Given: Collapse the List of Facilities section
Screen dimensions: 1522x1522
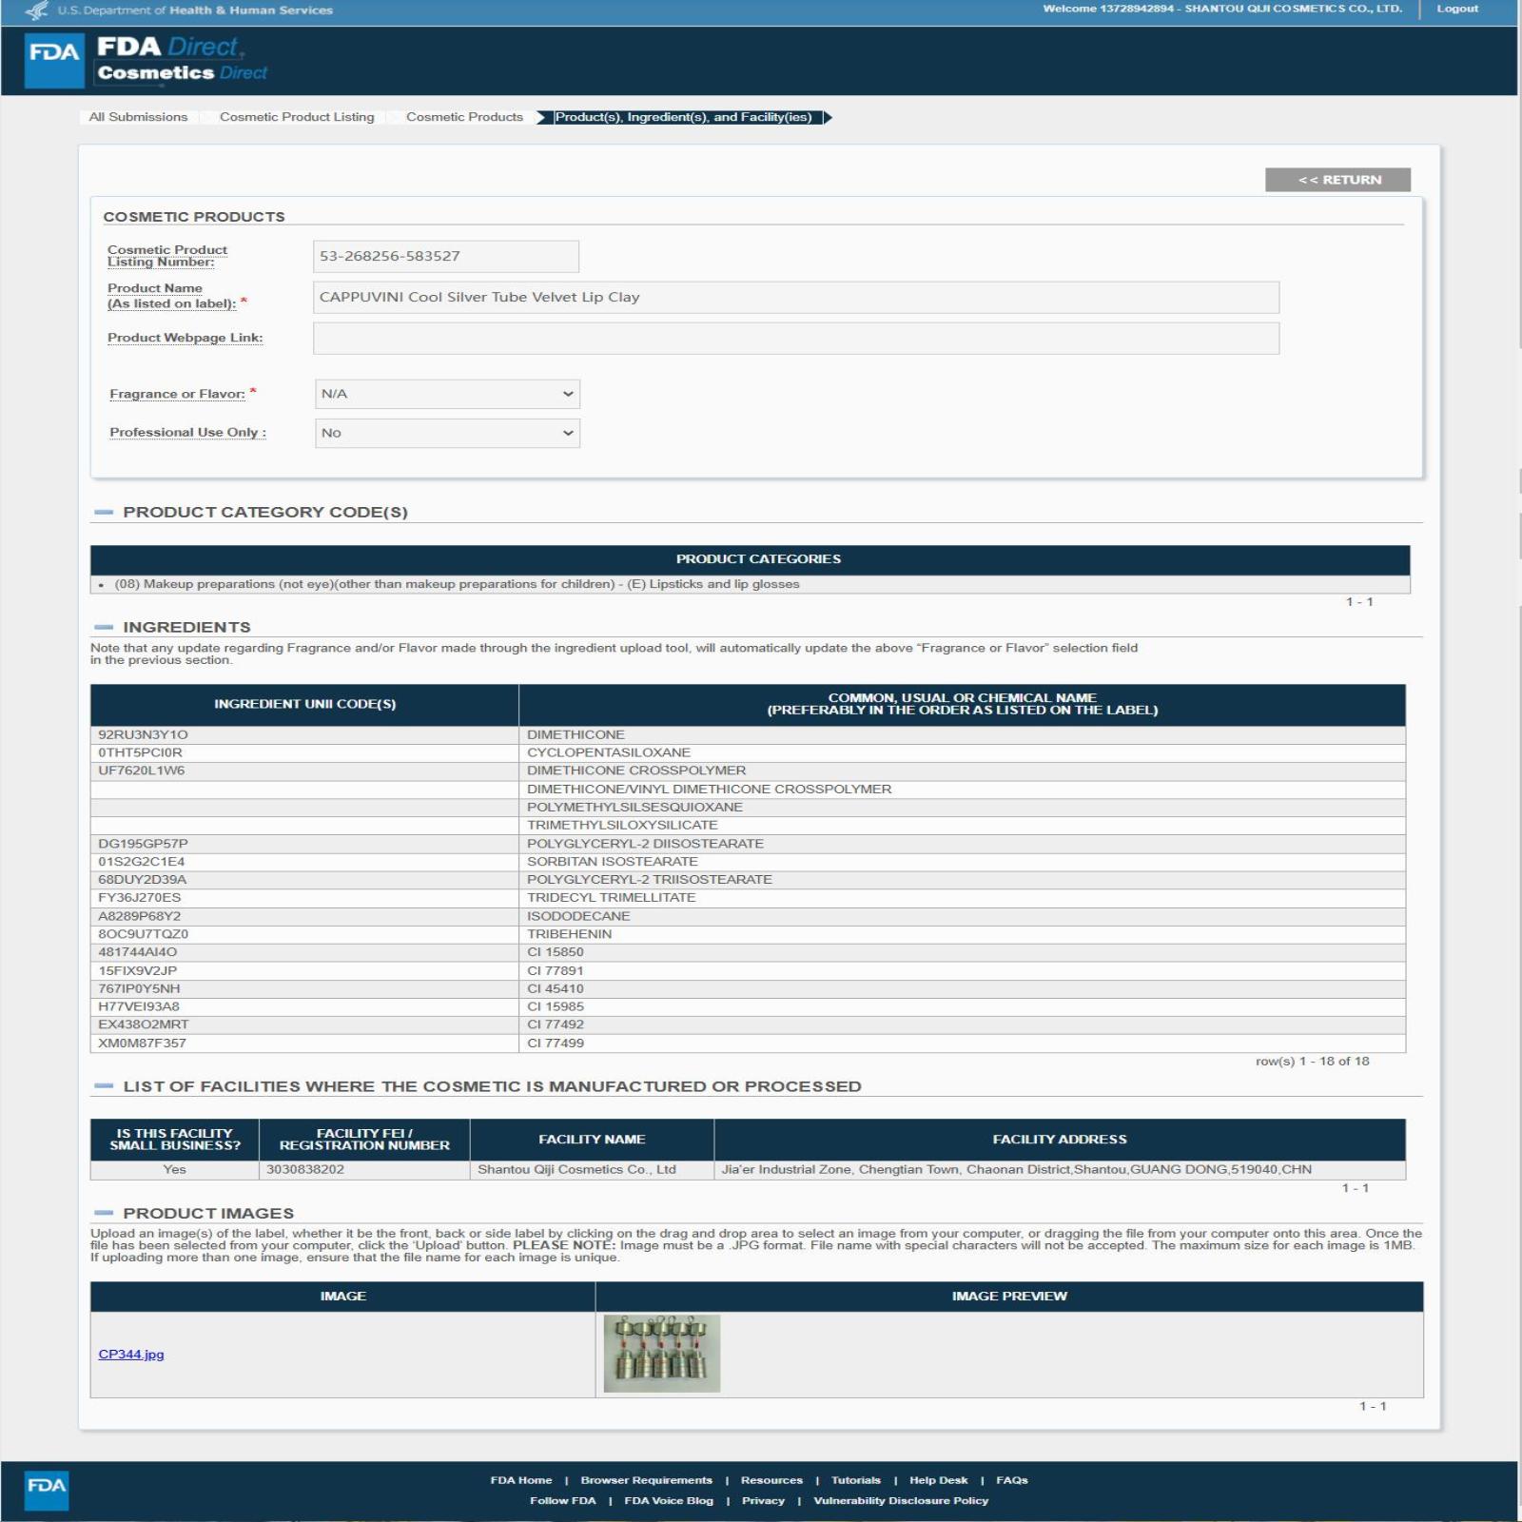Looking at the screenshot, I should (104, 1086).
